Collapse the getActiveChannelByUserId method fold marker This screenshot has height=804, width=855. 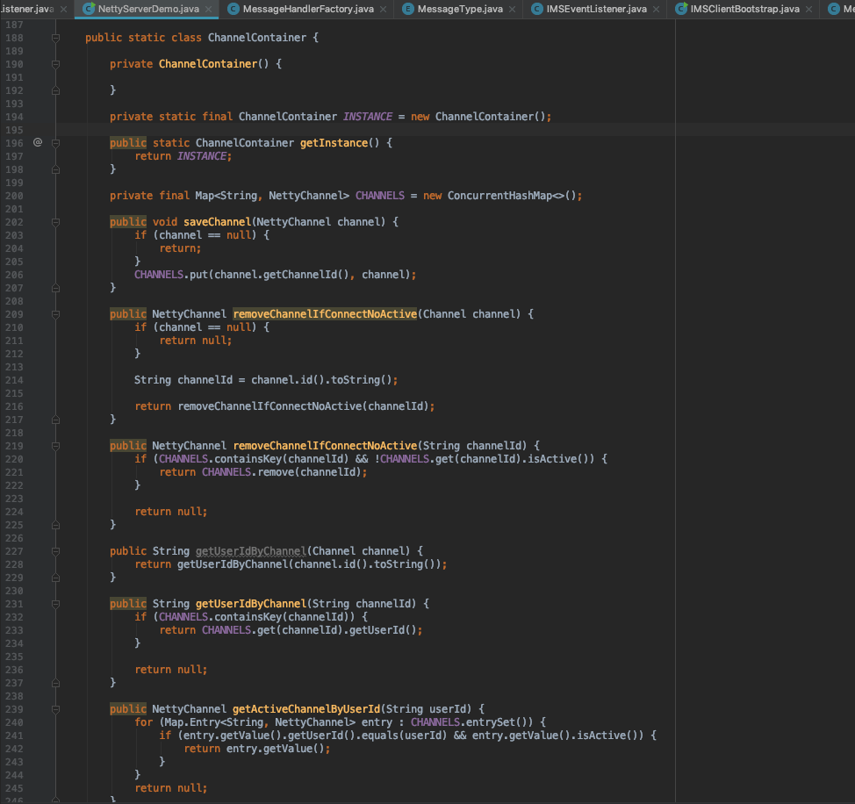[x=55, y=709]
